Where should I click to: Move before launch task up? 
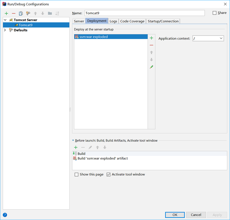click(97, 147)
